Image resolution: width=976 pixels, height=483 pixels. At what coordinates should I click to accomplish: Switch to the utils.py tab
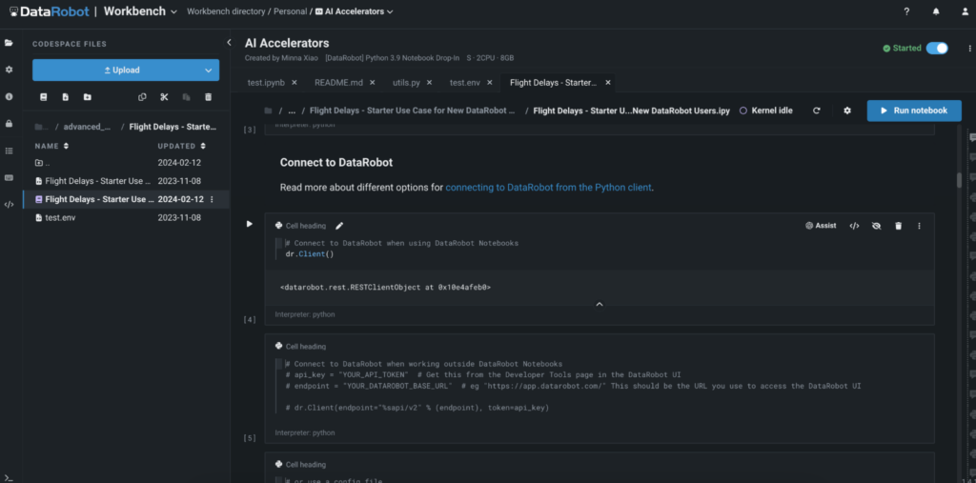(406, 82)
